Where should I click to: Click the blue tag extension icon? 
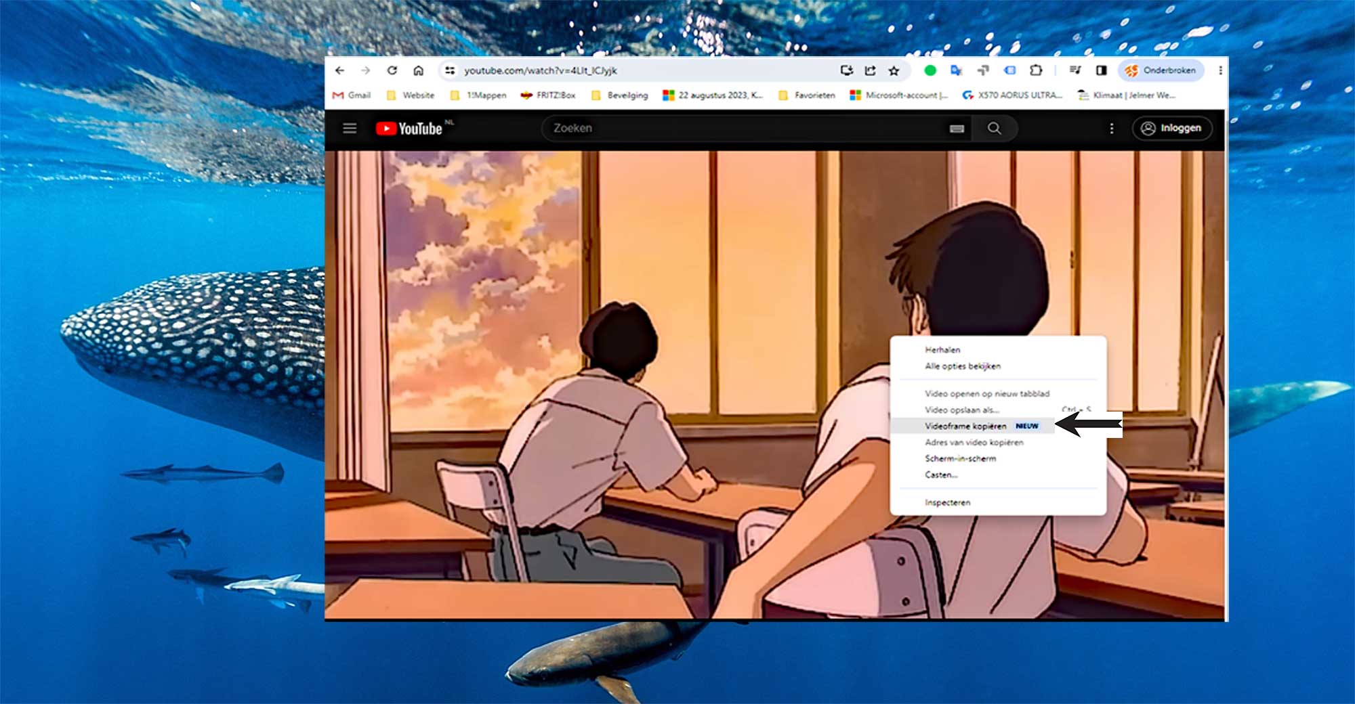pos(1009,70)
